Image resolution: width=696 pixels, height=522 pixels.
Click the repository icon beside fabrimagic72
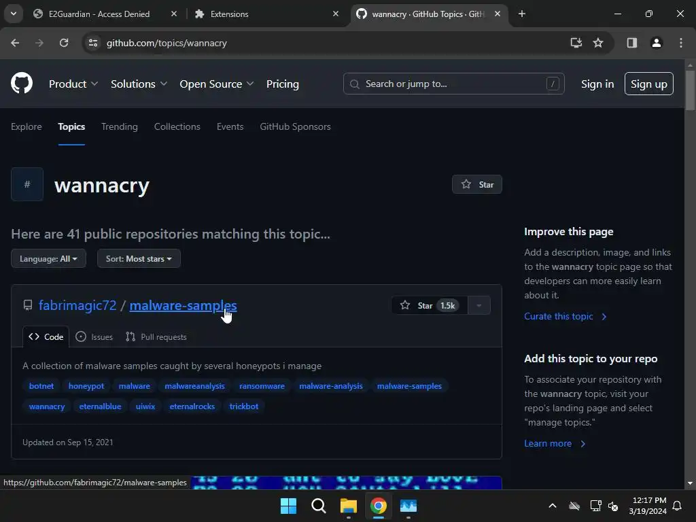27,305
